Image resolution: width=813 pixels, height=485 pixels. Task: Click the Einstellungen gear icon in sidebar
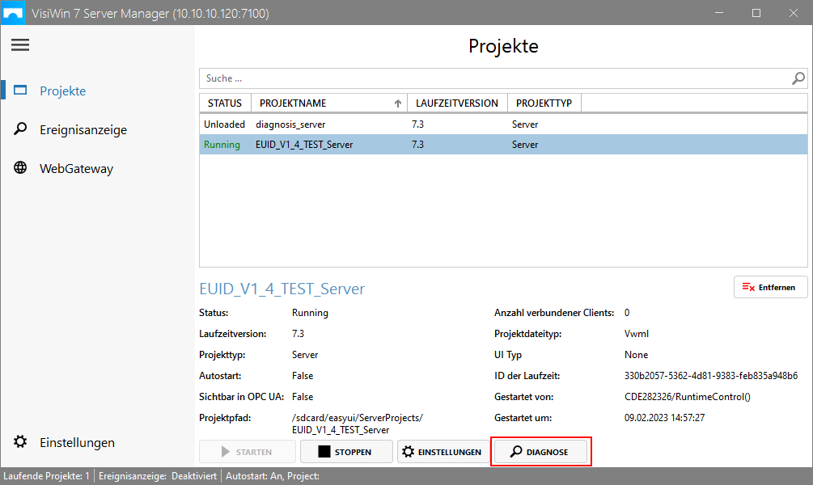(x=21, y=442)
